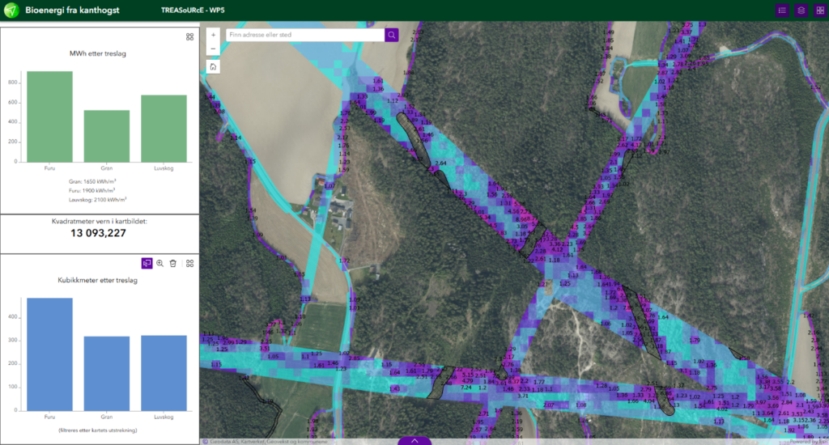Click the purple search magnifier button

(x=392, y=35)
